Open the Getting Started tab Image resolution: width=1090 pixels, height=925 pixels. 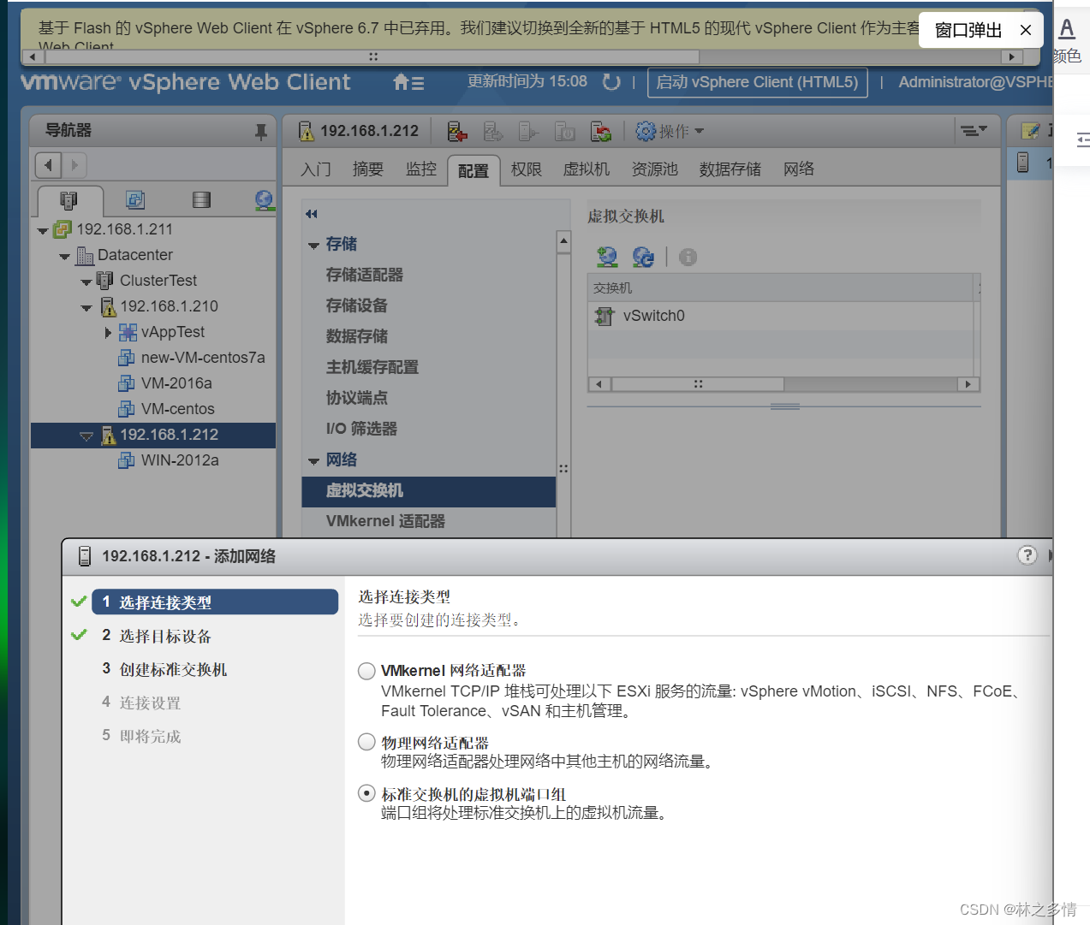[316, 169]
